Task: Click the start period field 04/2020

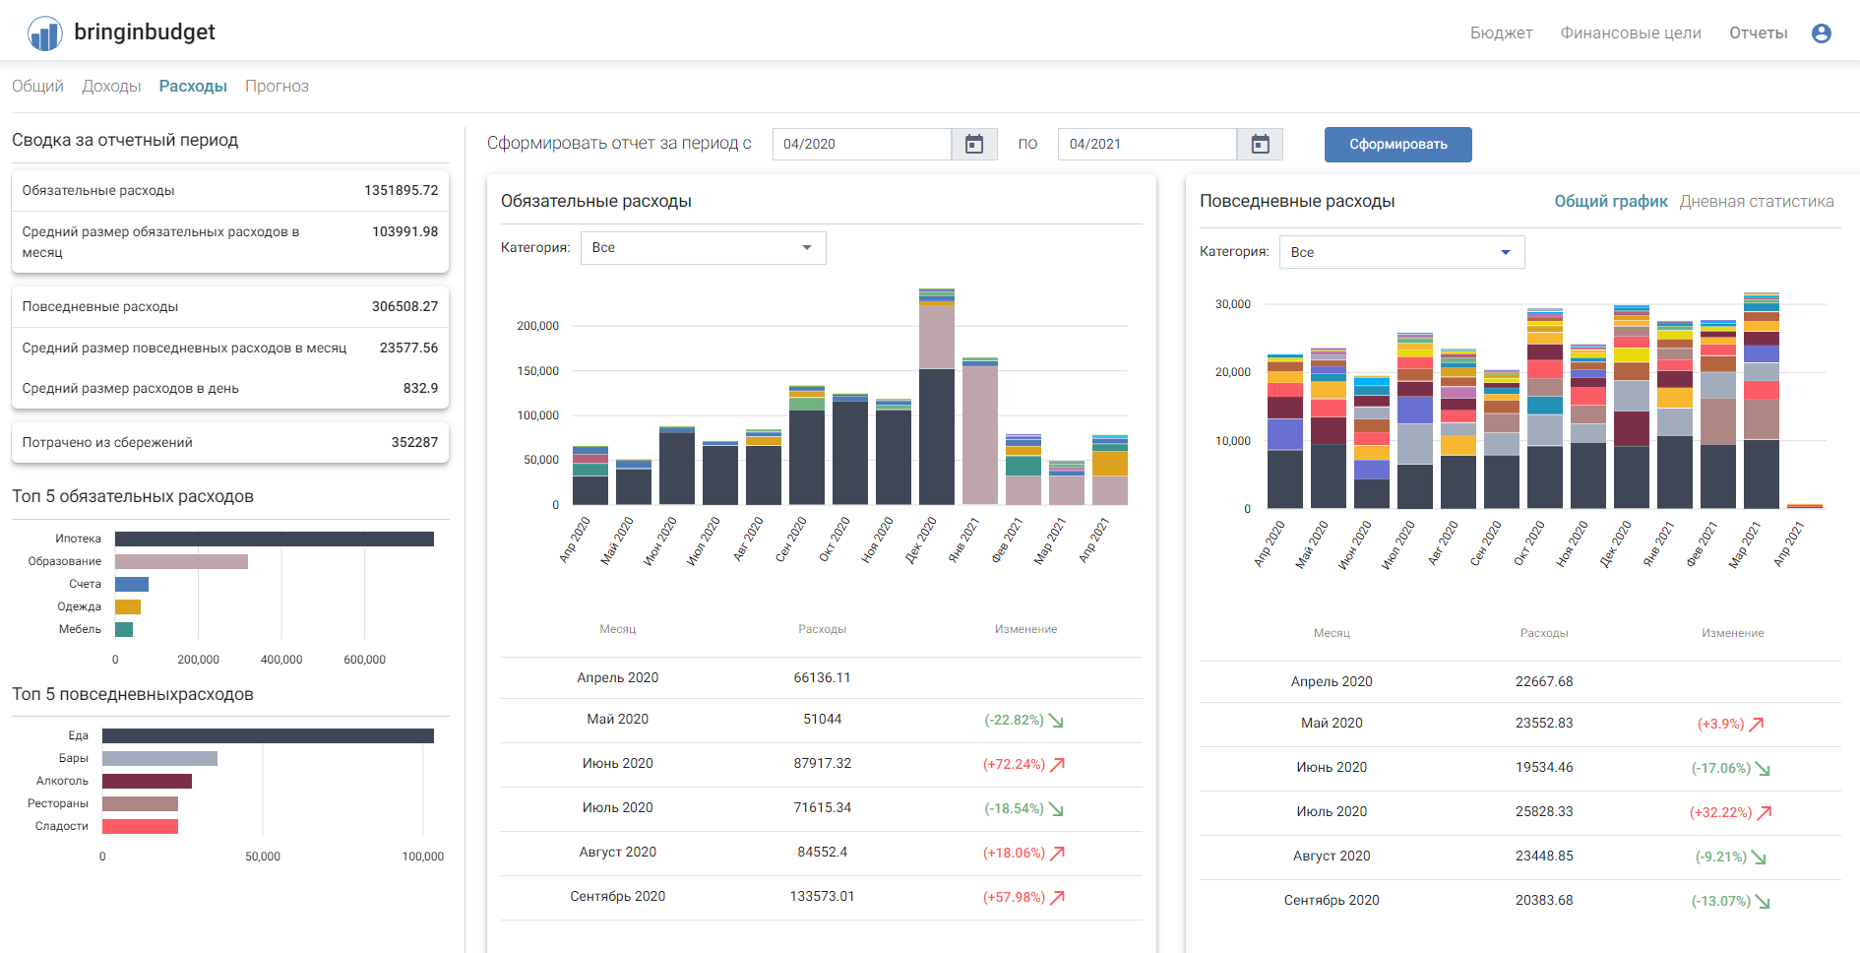Action: coord(862,145)
